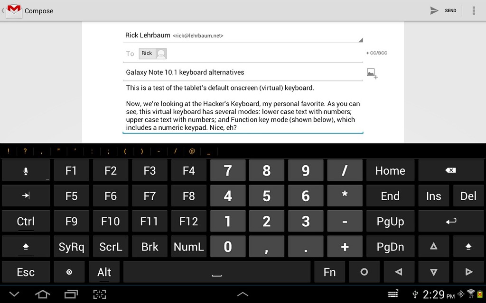Toggle the Alt modifier key
Viewport: 486px width, 303px height.
[104, 272]
